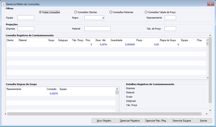The image size is (216, 127).
Task: Click the window vertical scrollbar up arrow
Action: click(x=210, y=36)
